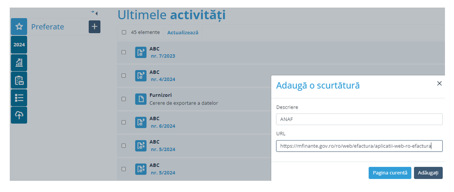
Task: Select the checkbox beside ABC nr. 6/2024
Action: tap(124, 122)
